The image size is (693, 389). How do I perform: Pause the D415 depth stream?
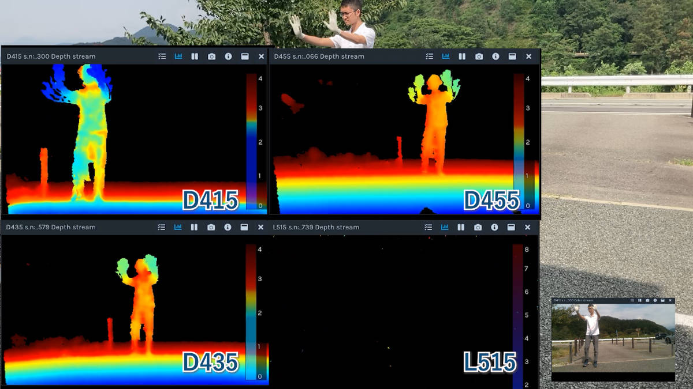(x=195, y=56)
